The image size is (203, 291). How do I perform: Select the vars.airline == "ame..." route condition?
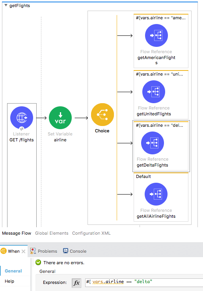(161, 18)
